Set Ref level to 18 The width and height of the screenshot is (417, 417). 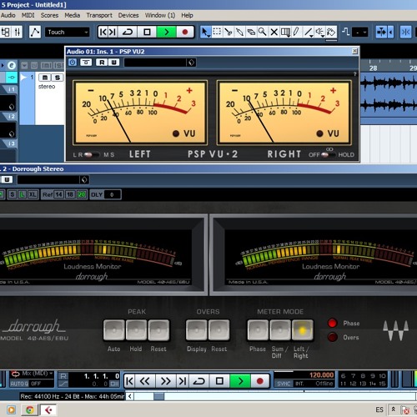(x=70, y=194)
